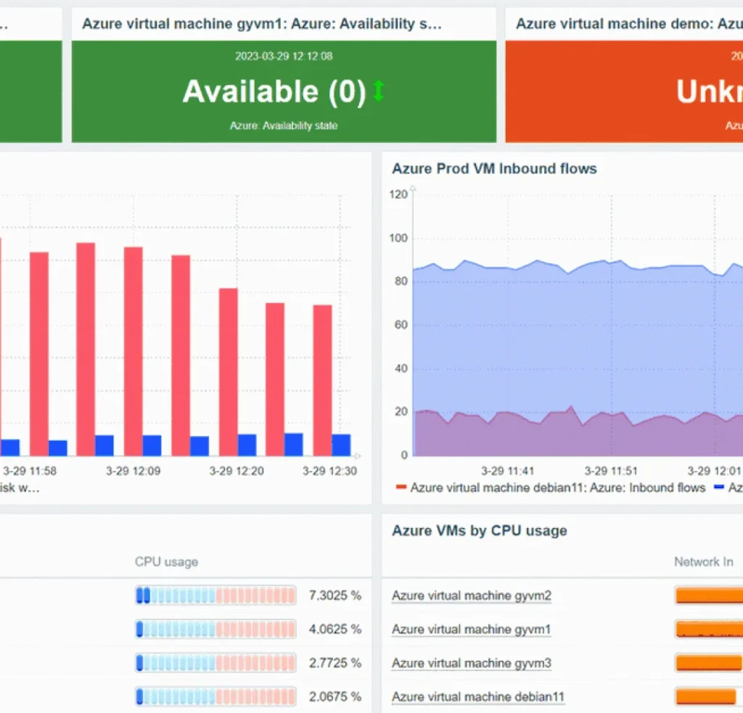Open the Azure virtual machine gyvm3 link
Viewport: 743px width, 713px height.
[472, 663]
